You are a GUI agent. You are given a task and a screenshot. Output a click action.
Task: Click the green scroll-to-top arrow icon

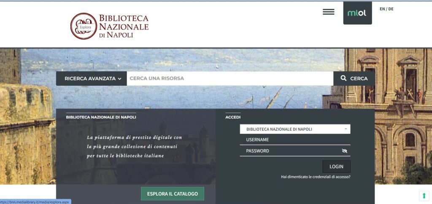(x=424, y=196)
